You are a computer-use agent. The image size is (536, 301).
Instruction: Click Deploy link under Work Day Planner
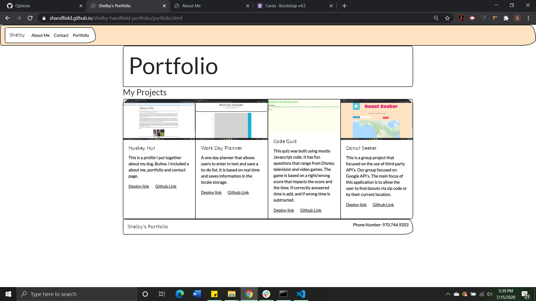(211, 192)
